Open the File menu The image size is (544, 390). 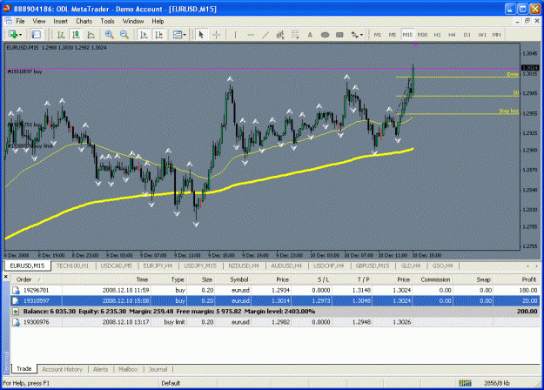21,21
